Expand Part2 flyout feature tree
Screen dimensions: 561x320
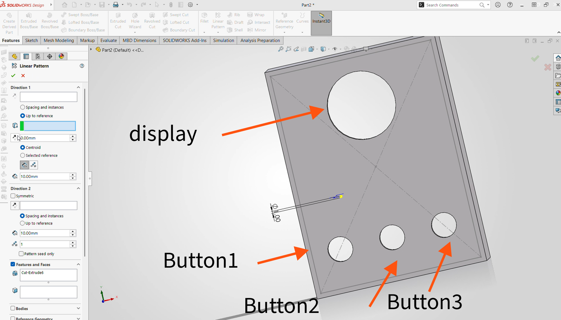click(91, 49)
